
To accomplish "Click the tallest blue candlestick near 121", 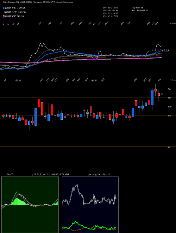I will 152,97.
